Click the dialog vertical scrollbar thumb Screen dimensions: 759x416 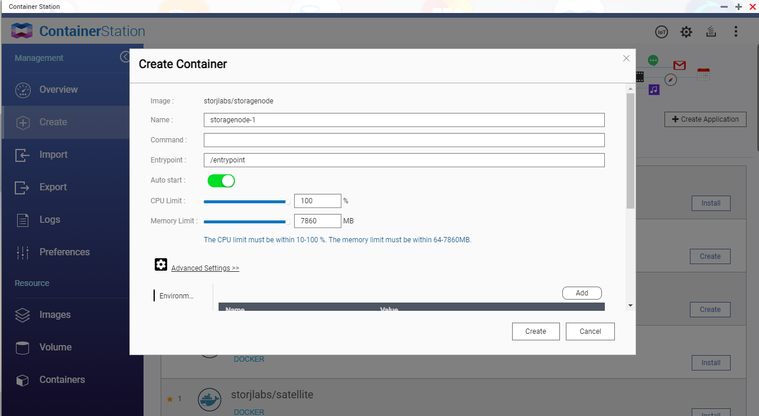[x=630, y=151]
